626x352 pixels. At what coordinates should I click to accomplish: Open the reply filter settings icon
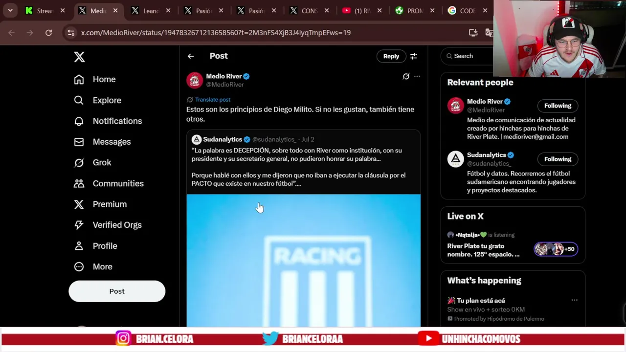414,56
